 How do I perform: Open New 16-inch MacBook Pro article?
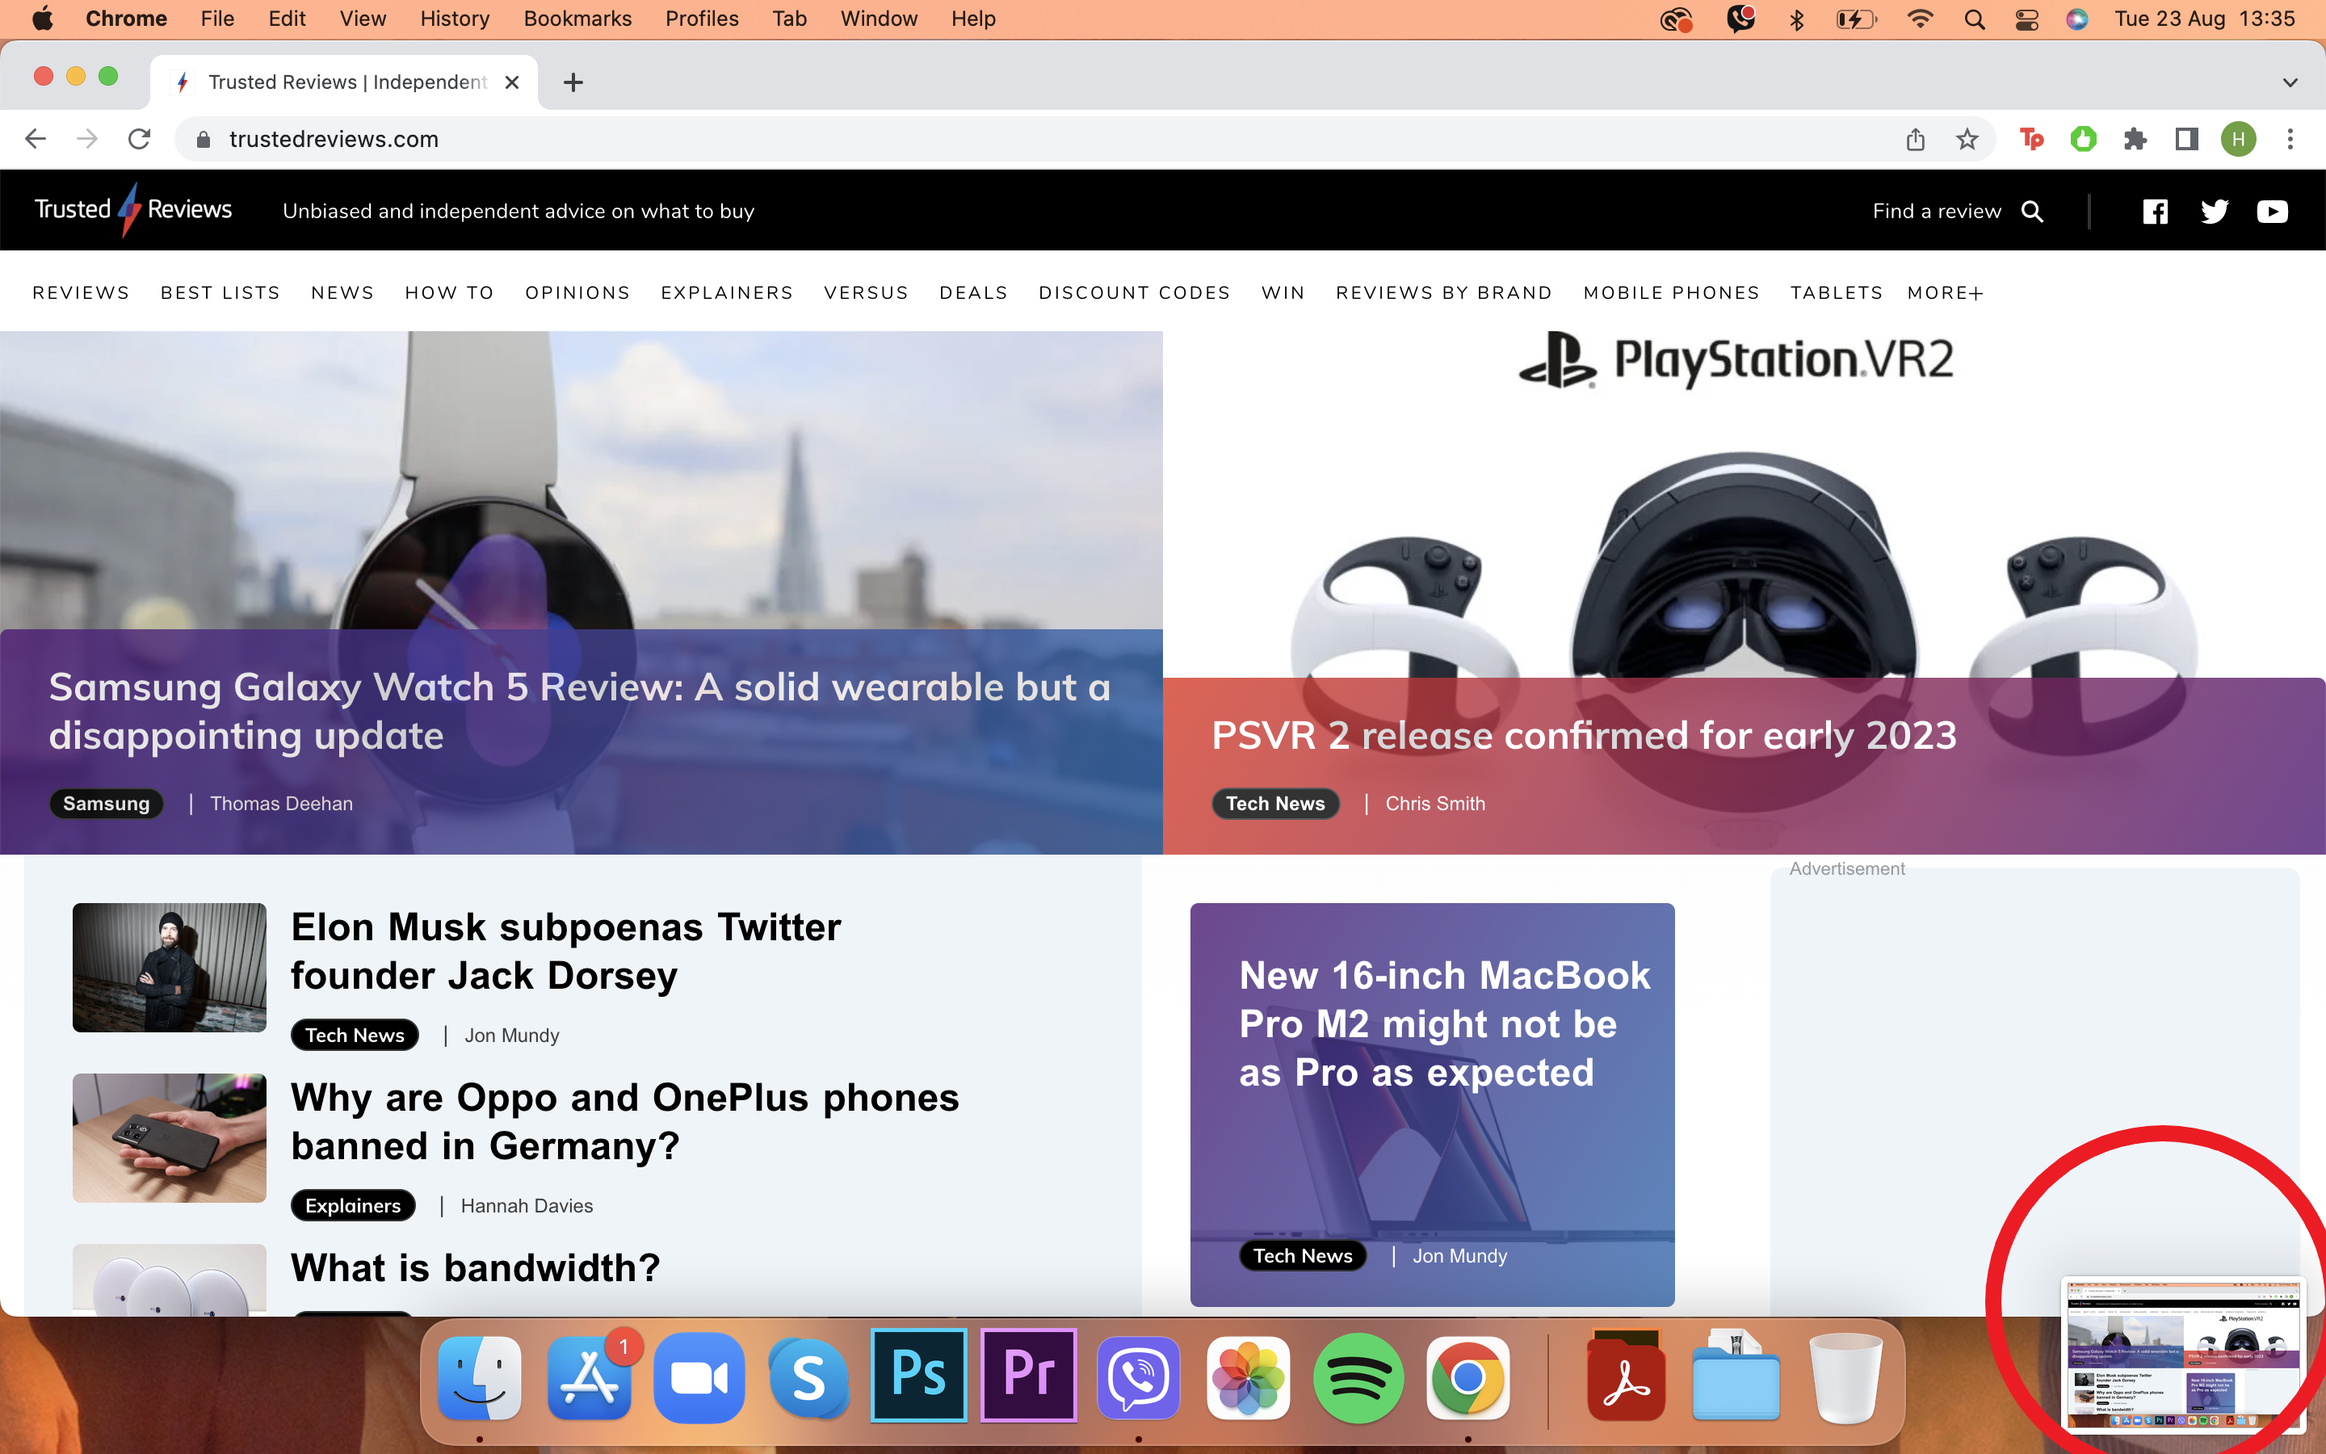[x=1445, y=1024]
